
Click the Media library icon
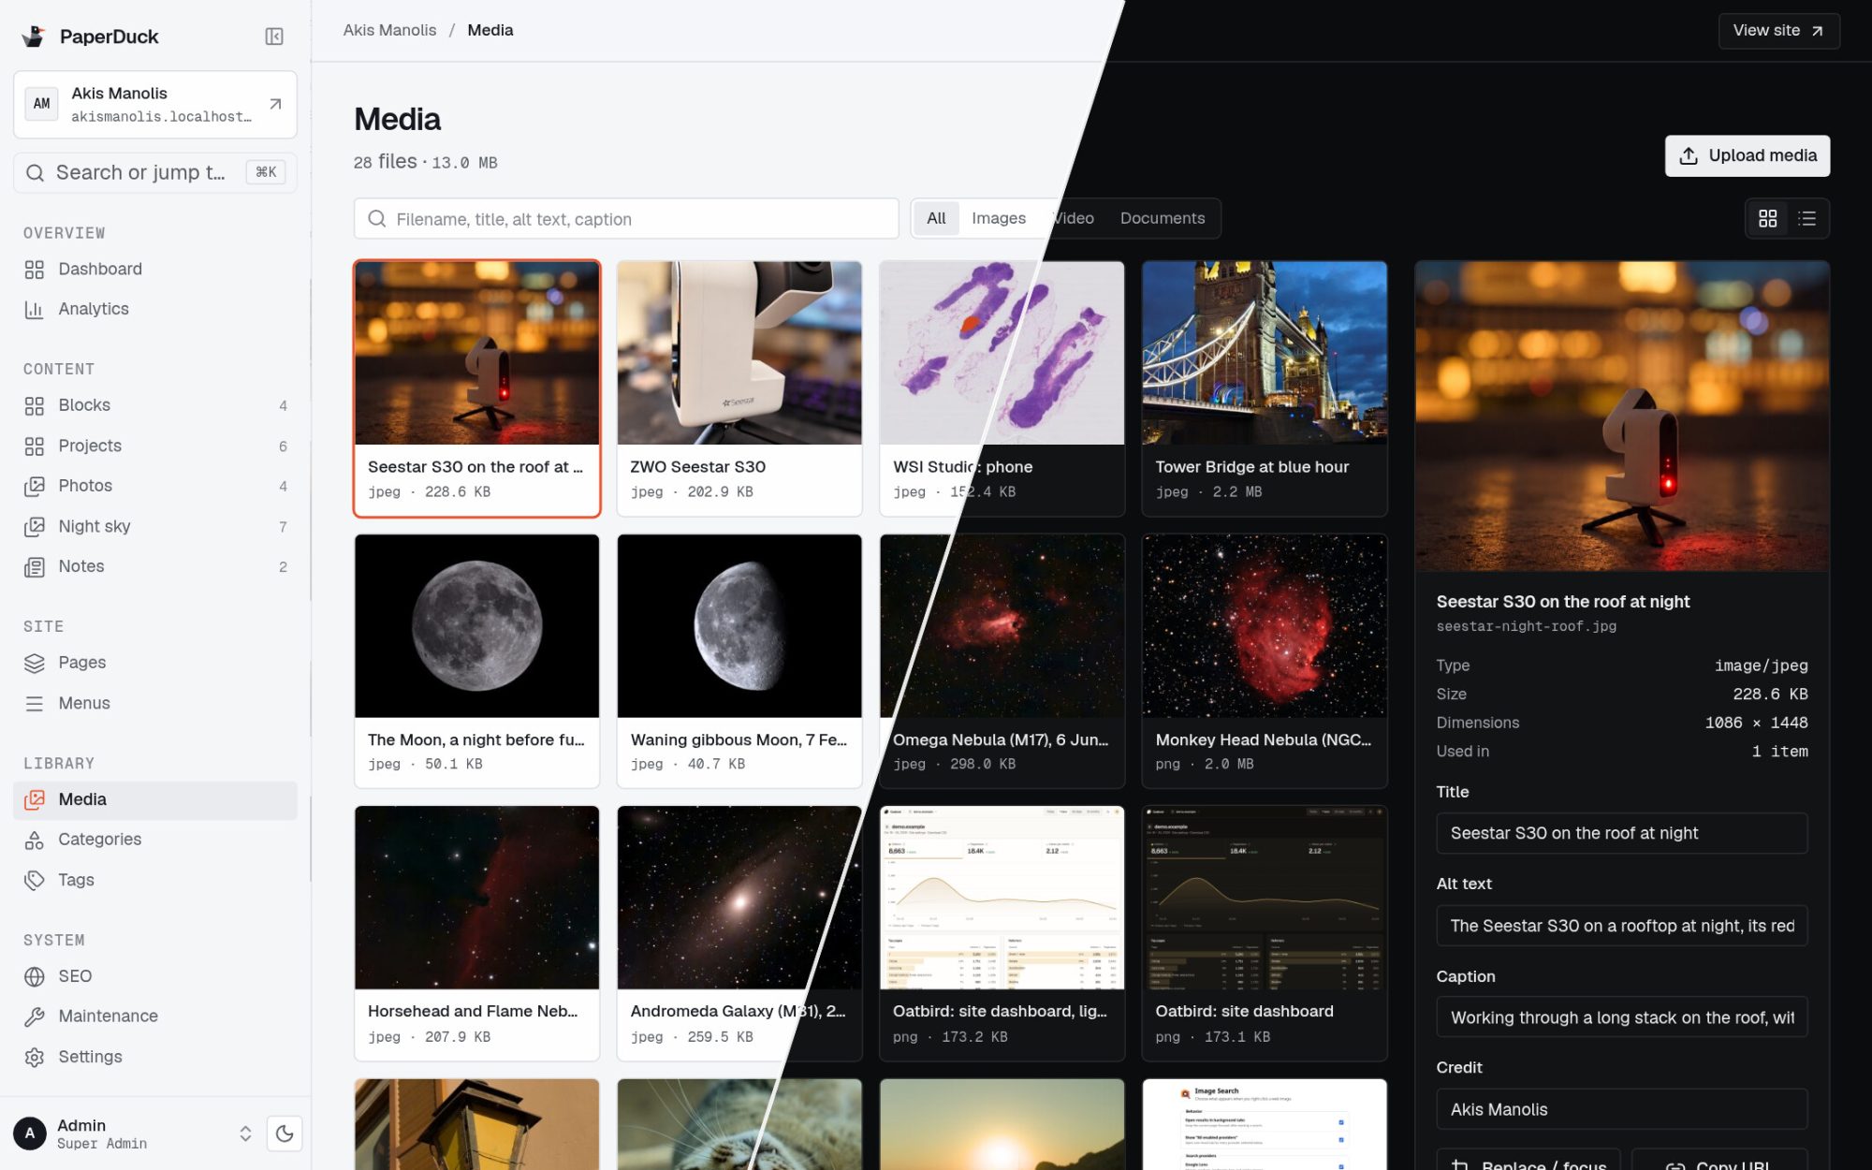(x=35, y=799)
